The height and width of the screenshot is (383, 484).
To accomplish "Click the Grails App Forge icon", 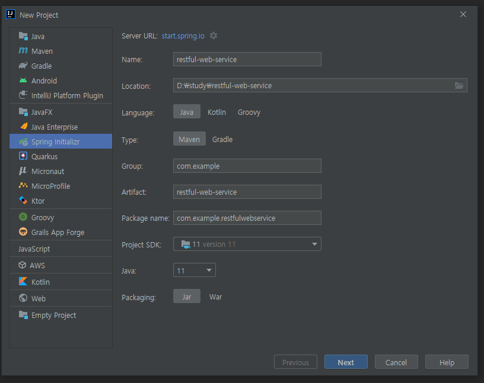I will click(x=23, y=231).
